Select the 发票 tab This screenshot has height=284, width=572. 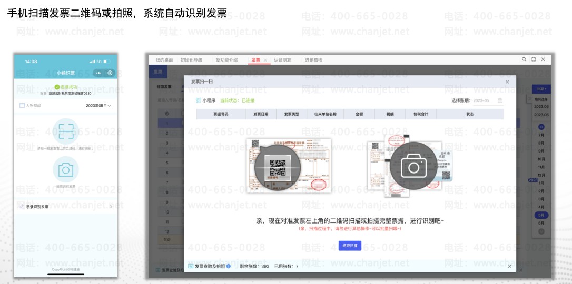click(256, 60)
